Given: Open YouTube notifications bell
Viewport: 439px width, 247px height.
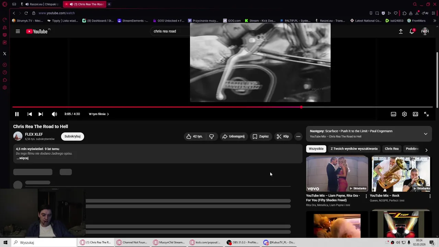Looking at the screenshot, I should point(412,31).
